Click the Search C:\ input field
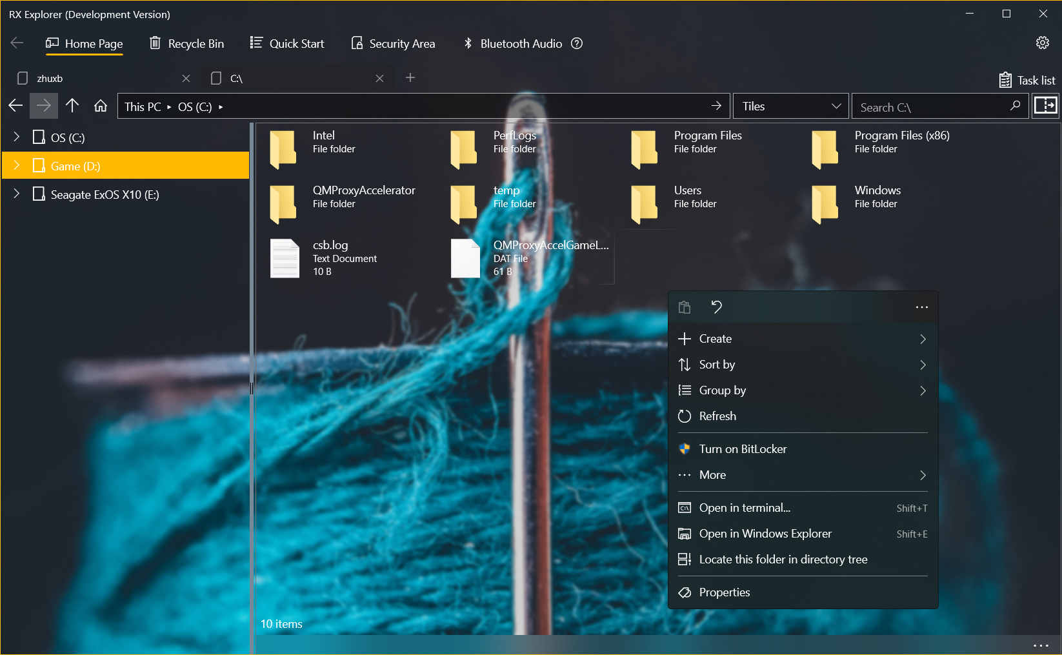1062x655 pixels. (x=932, y=107)
